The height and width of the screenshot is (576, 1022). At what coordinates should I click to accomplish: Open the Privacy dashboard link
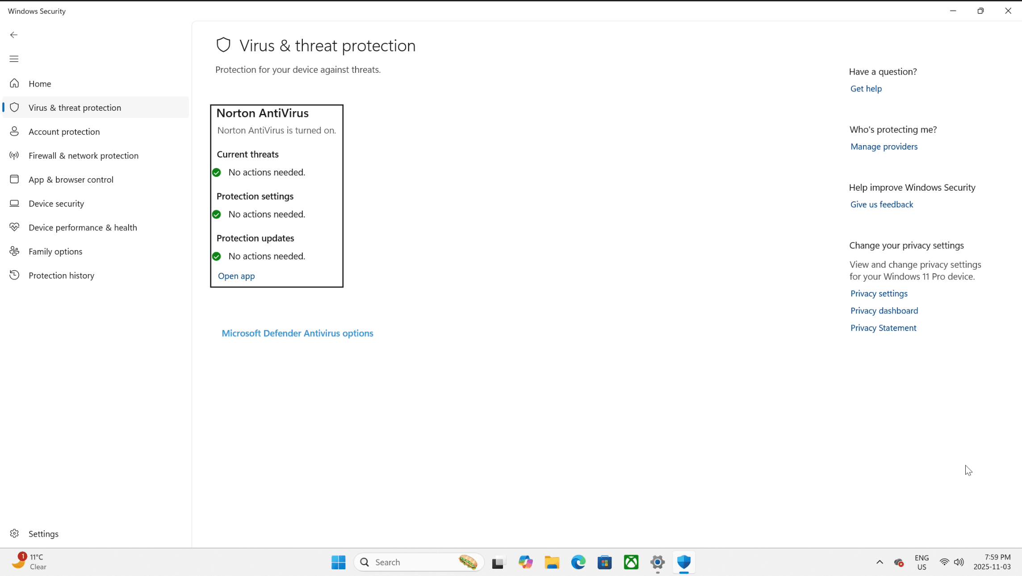tap(884, 311)
